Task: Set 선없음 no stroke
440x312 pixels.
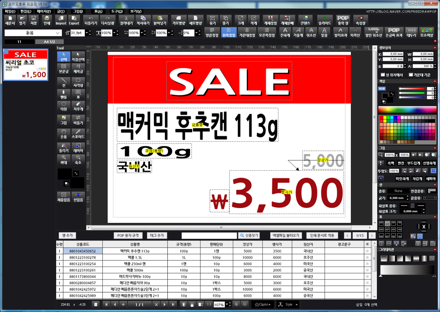Action: click(x=78, y=197)
